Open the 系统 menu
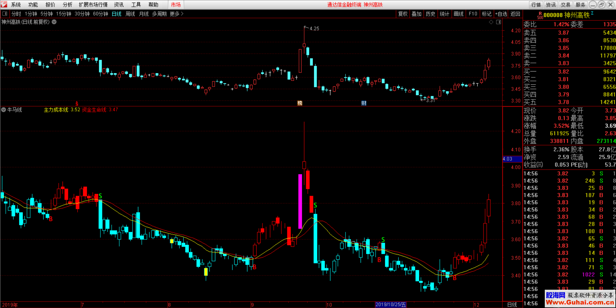The image size is (616, 308). click(16, 4)
